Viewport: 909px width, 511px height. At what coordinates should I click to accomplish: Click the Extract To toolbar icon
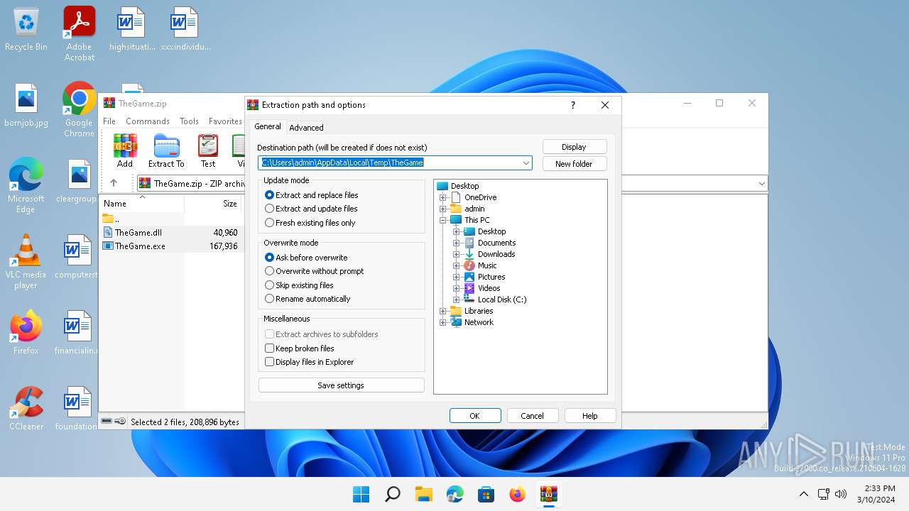pos(166,150)
